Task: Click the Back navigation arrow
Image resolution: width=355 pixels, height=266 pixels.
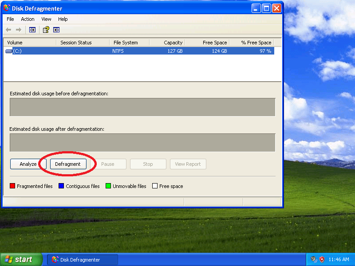Action: coord(8,30)
